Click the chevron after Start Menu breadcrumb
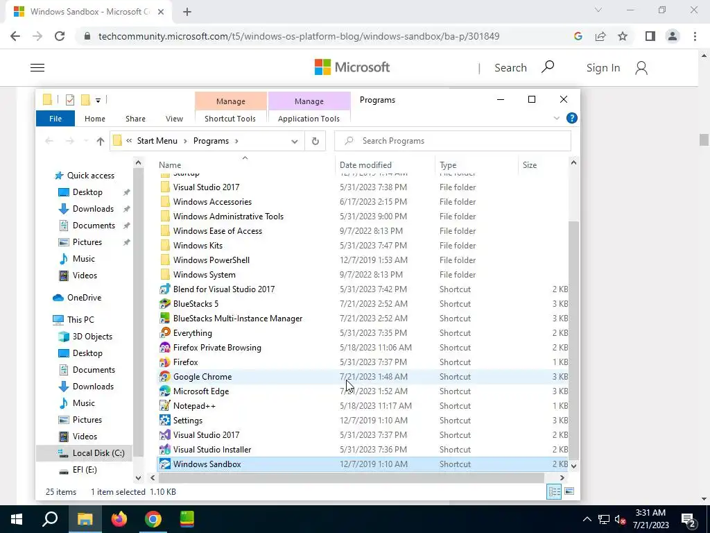The height and width of the screenshot is (533, 710). [x=185, y=141]
